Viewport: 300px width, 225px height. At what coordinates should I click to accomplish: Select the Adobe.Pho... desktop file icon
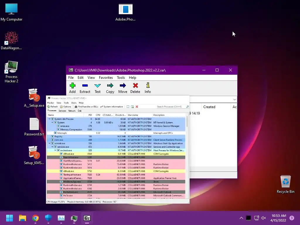(x=125, y=12)
